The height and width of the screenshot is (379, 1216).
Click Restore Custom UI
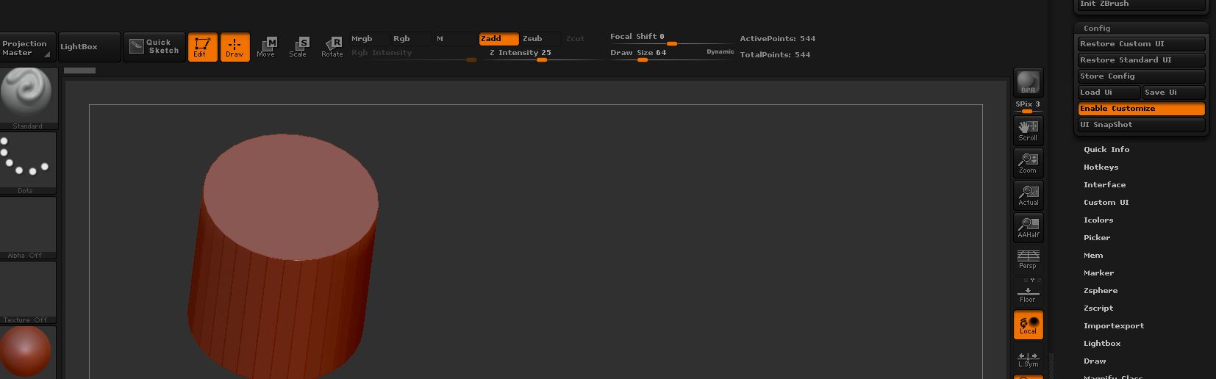click(x=1142, y=44)
